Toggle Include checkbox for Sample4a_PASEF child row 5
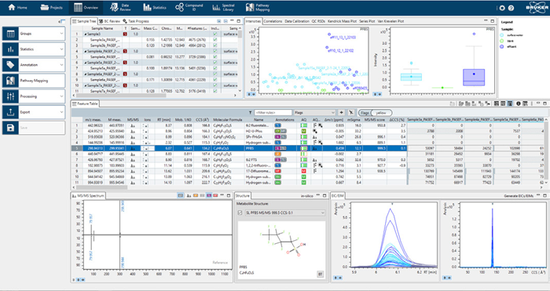550x291 pixels. tap(215, 56)
